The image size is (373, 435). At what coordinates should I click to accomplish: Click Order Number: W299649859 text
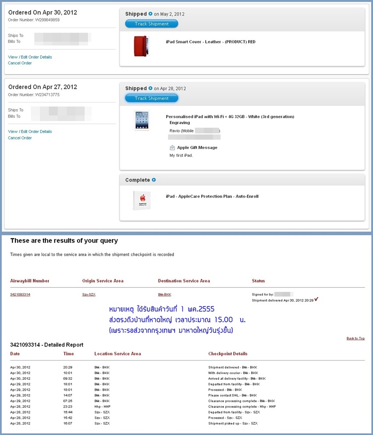(x=34, y=20)
